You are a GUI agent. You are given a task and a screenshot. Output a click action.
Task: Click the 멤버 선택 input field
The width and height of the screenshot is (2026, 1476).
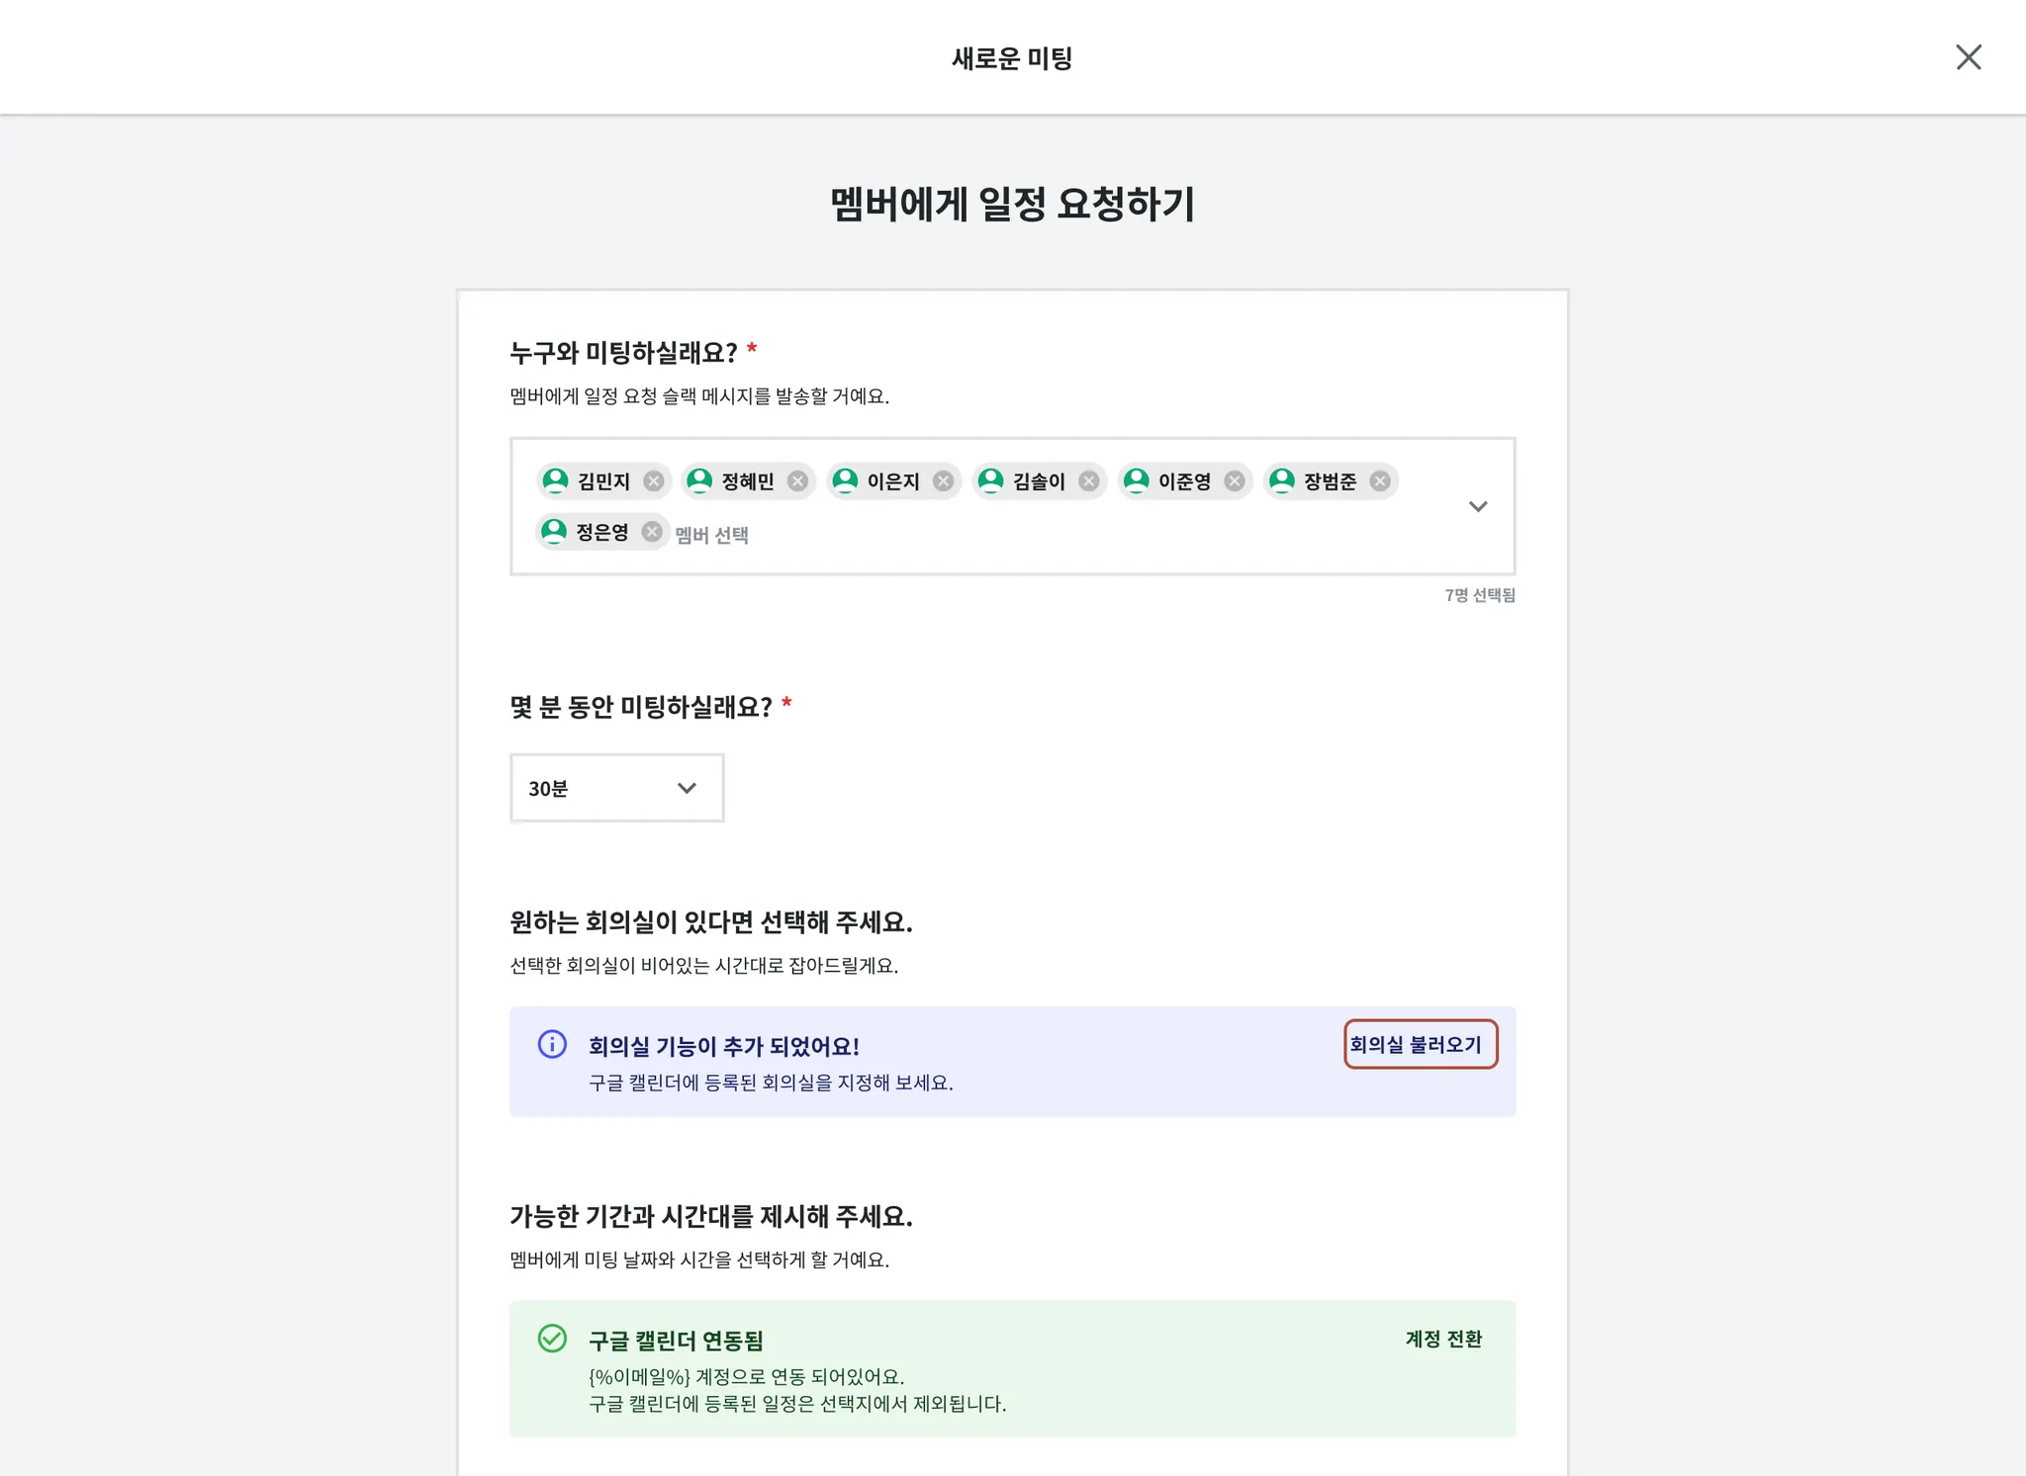click(712, 535)
